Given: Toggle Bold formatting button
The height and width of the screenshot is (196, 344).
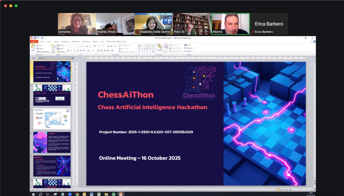Looking at the screenshot, I should coord(68,50).
